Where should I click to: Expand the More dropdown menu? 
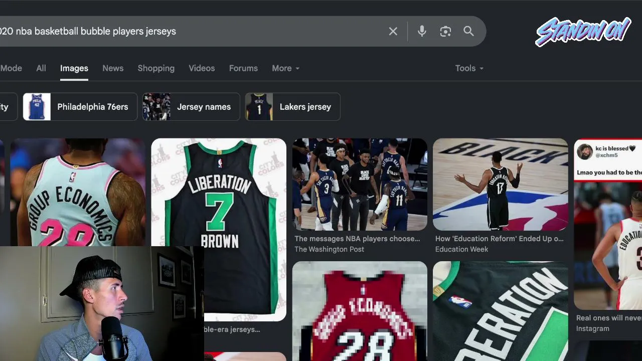click(x=286, y=68)
